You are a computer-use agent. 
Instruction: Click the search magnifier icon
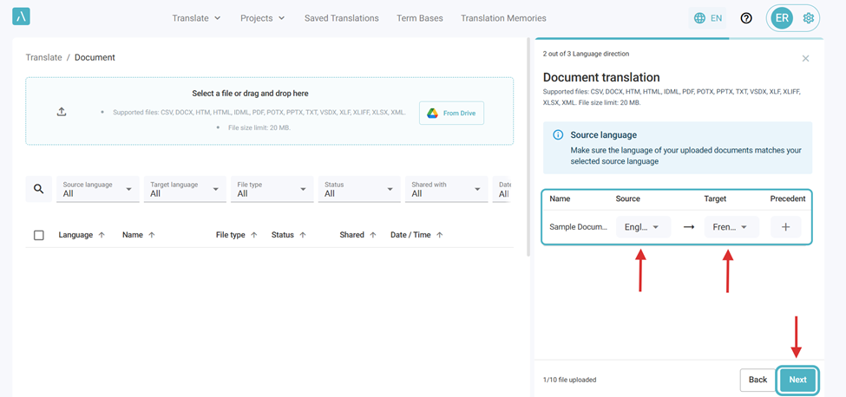[x=38, y=189]
